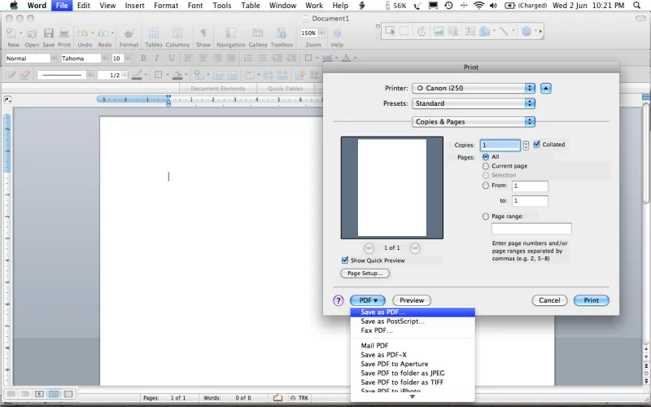Click the volume menu bar icon

click(x=493, y=6)
